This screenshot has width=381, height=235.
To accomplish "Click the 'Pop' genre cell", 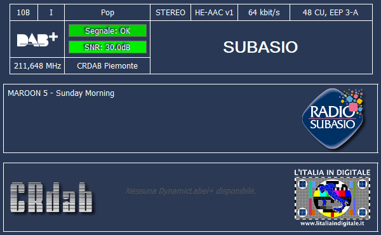I will [107, 13].
